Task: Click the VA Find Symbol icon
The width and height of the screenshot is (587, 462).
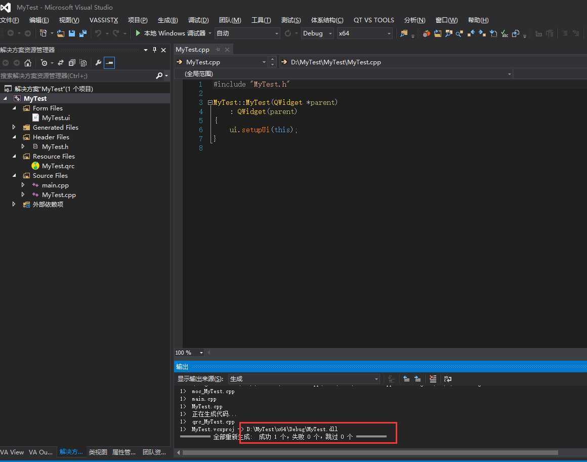Action: coord(448,33)
